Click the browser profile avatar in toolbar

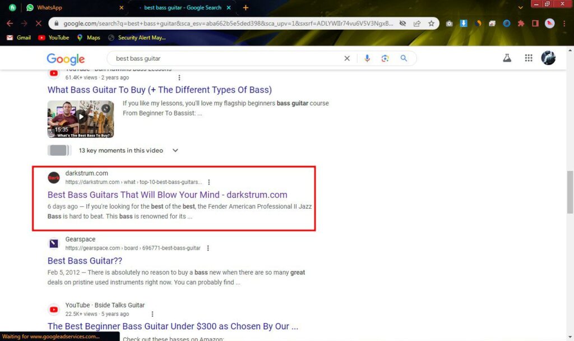point(549,24)
